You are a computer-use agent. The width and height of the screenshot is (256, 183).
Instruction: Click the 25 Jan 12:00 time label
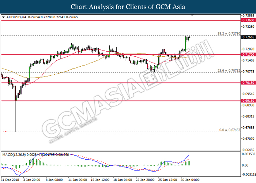[167, 180]
